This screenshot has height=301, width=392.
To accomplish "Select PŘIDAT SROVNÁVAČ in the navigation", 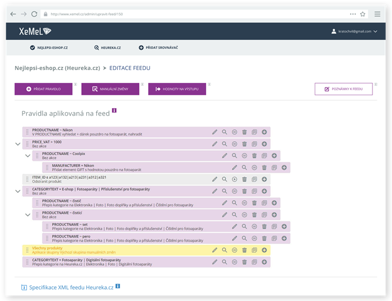I will pos(158,48).
